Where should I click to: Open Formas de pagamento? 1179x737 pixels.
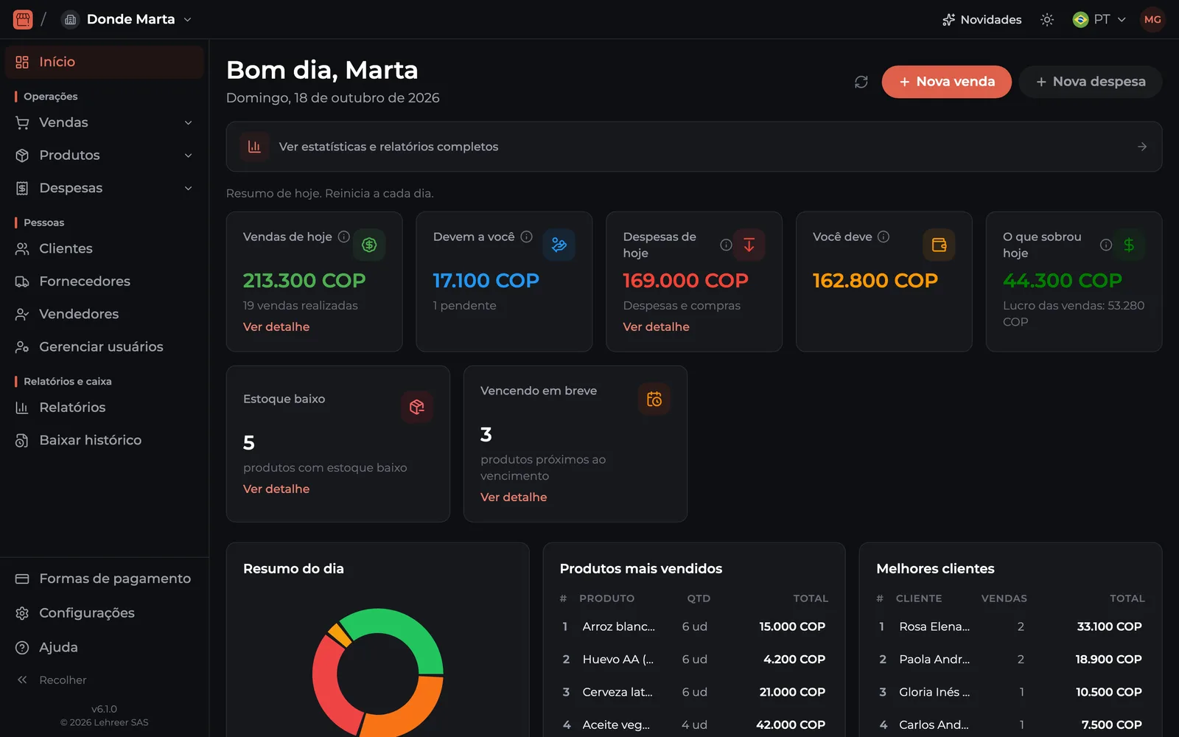[x=105, y=579]
